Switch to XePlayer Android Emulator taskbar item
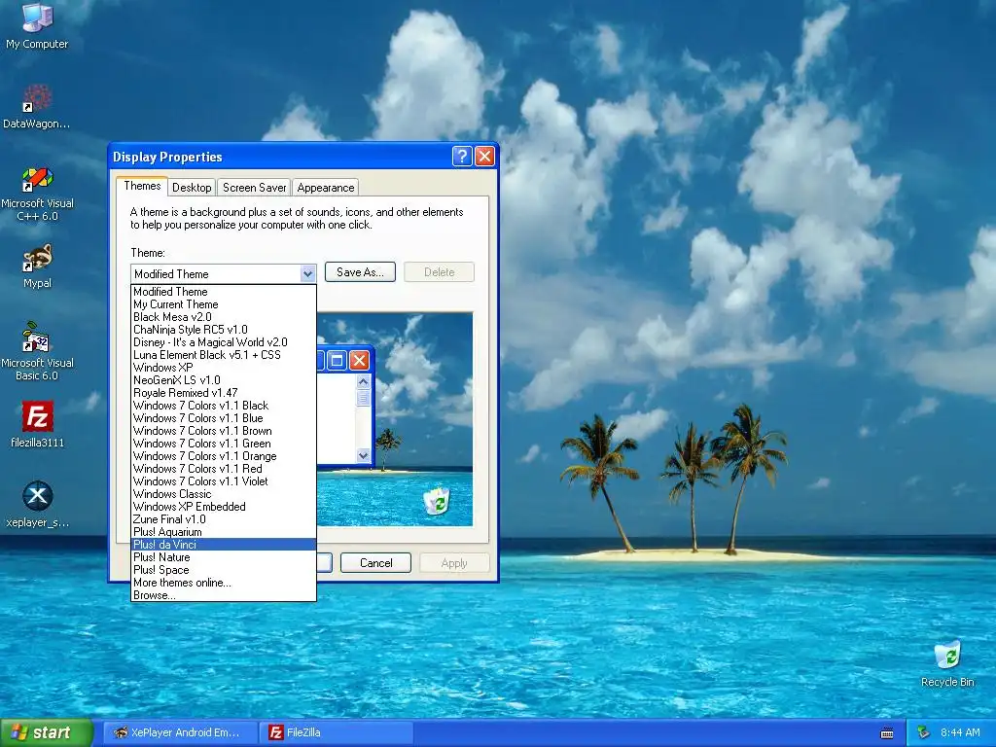The image size is (996, 747). pos(180,732)
